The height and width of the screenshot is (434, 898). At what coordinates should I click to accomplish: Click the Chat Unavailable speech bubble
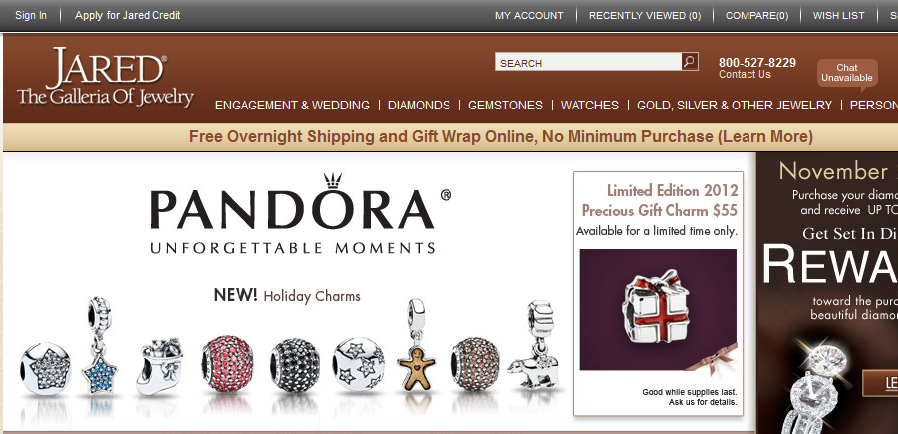pos(847,74)
